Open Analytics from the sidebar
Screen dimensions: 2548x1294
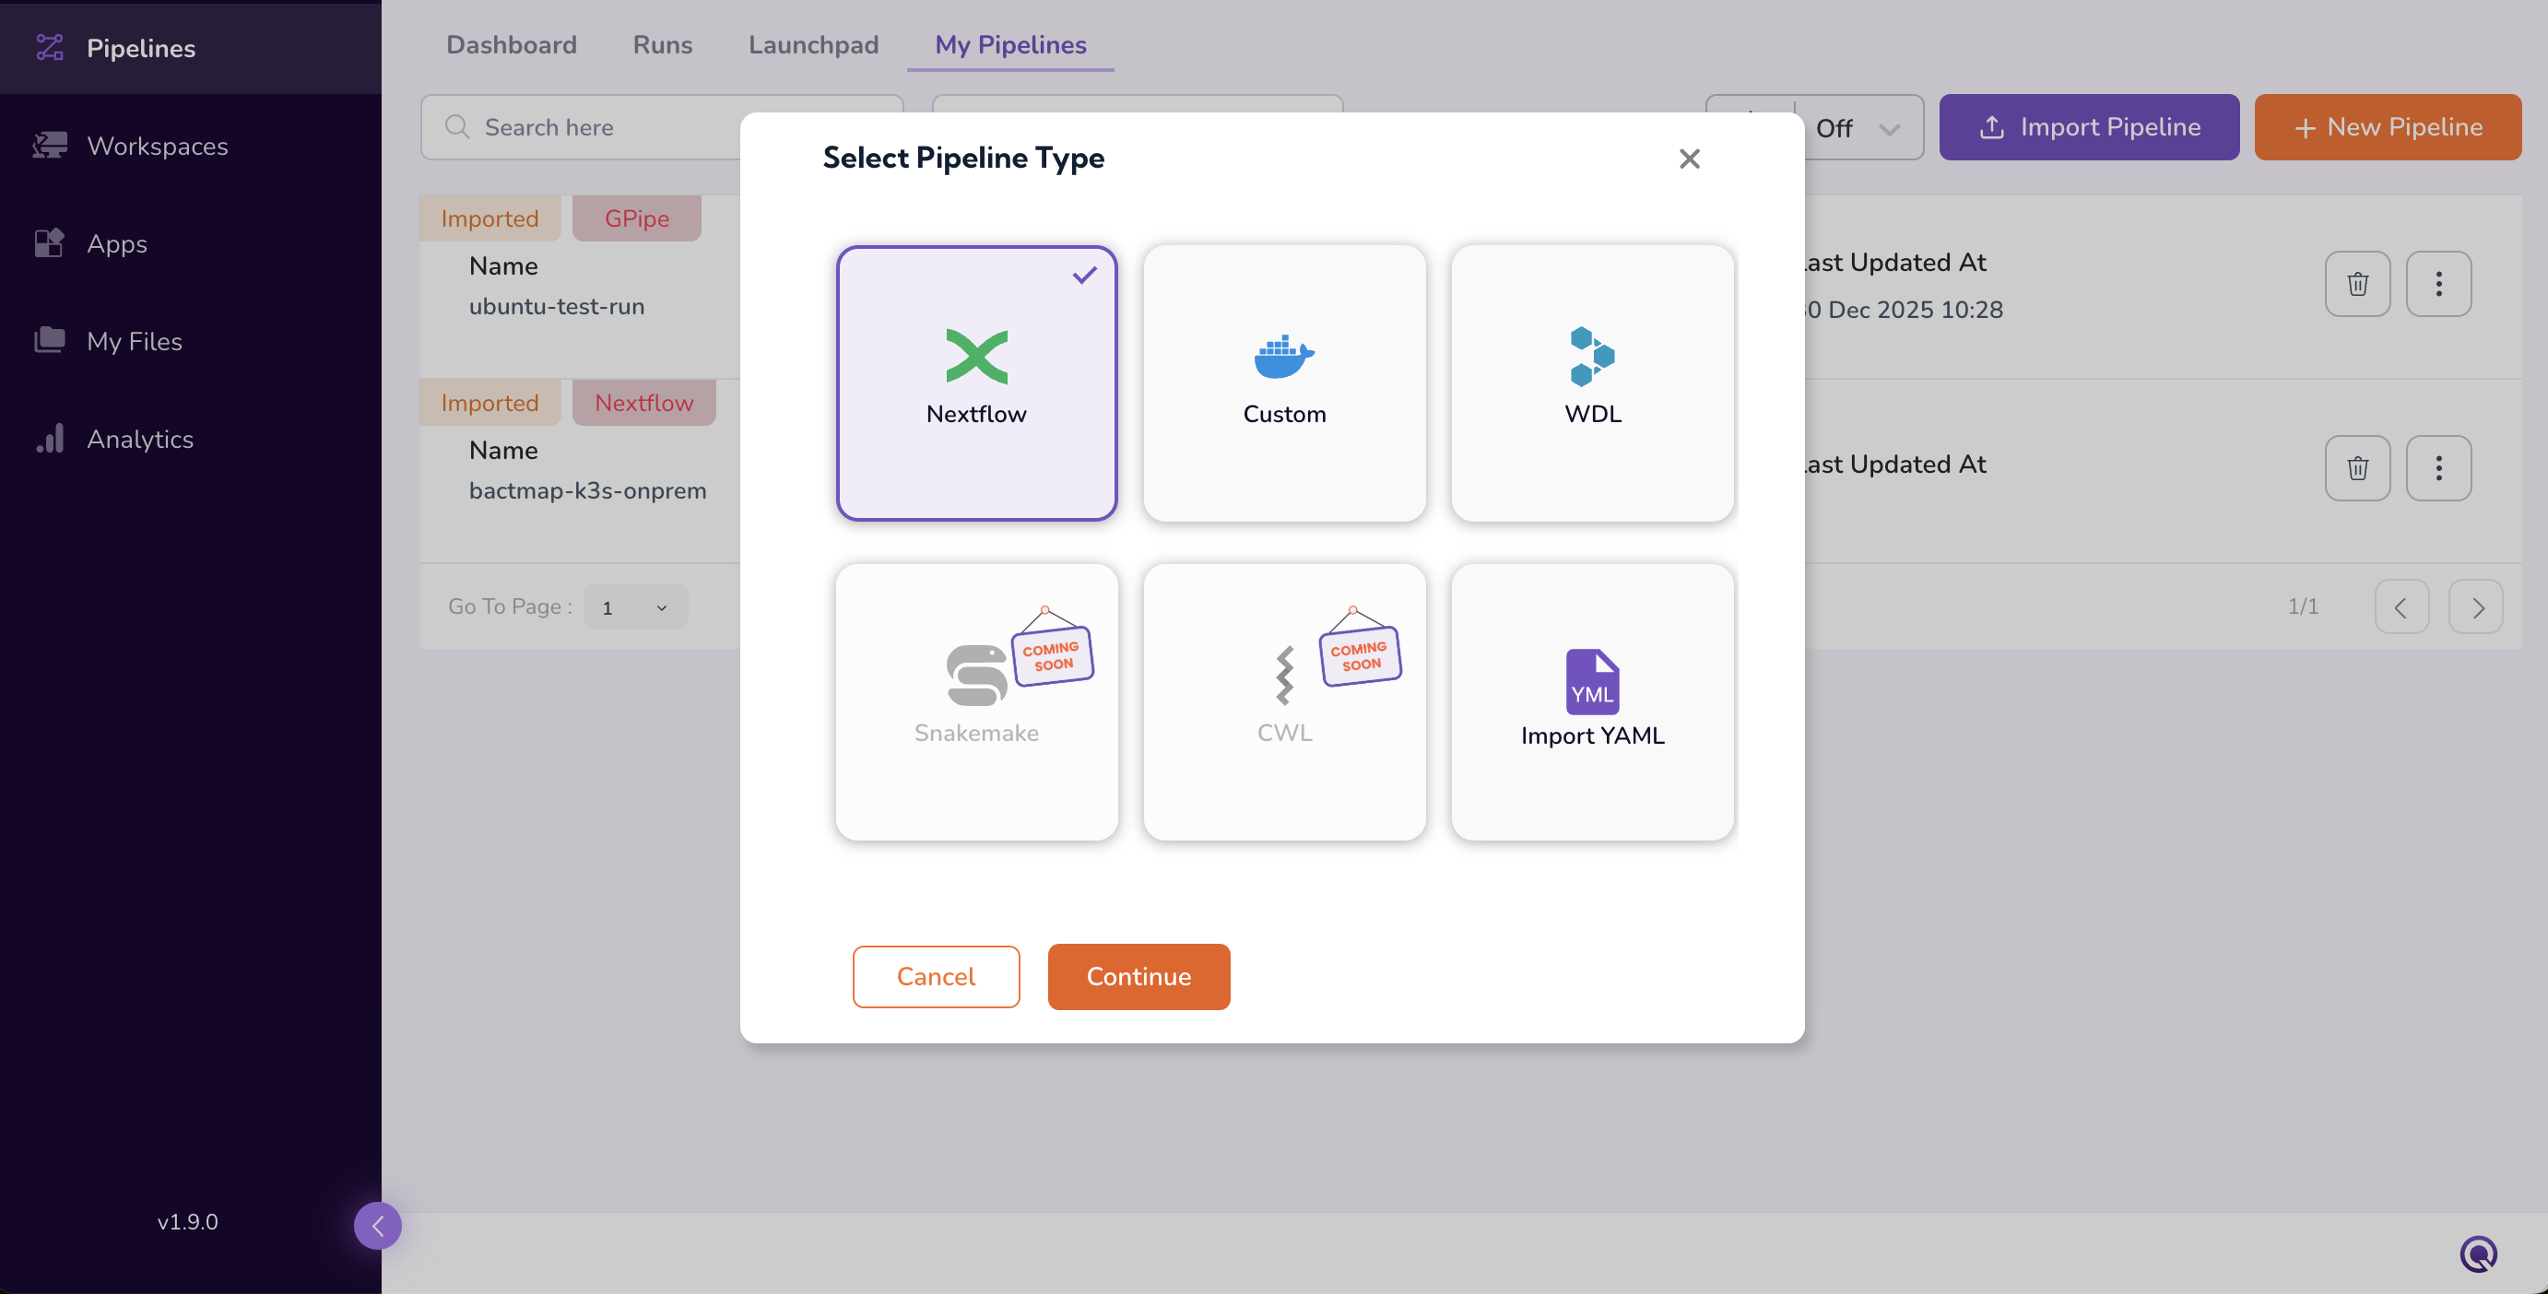pyautogui.click(x=139, y=439)
